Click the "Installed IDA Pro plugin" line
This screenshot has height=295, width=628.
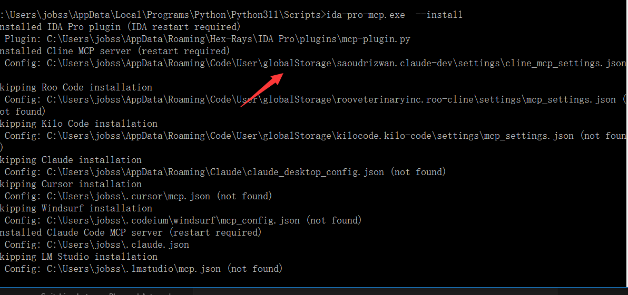(x=120, y=27)
